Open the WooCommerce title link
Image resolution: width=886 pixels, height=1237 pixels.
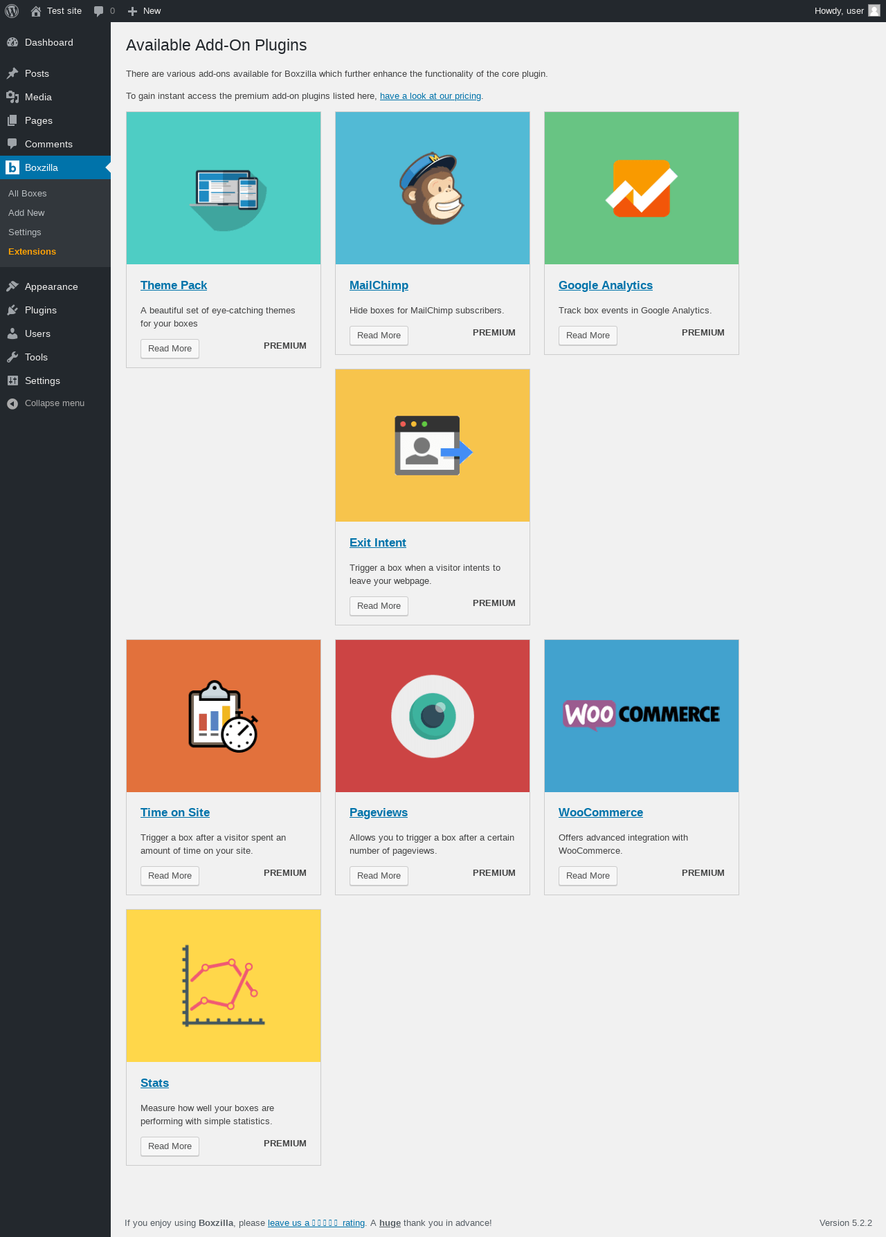pos(601,812)
